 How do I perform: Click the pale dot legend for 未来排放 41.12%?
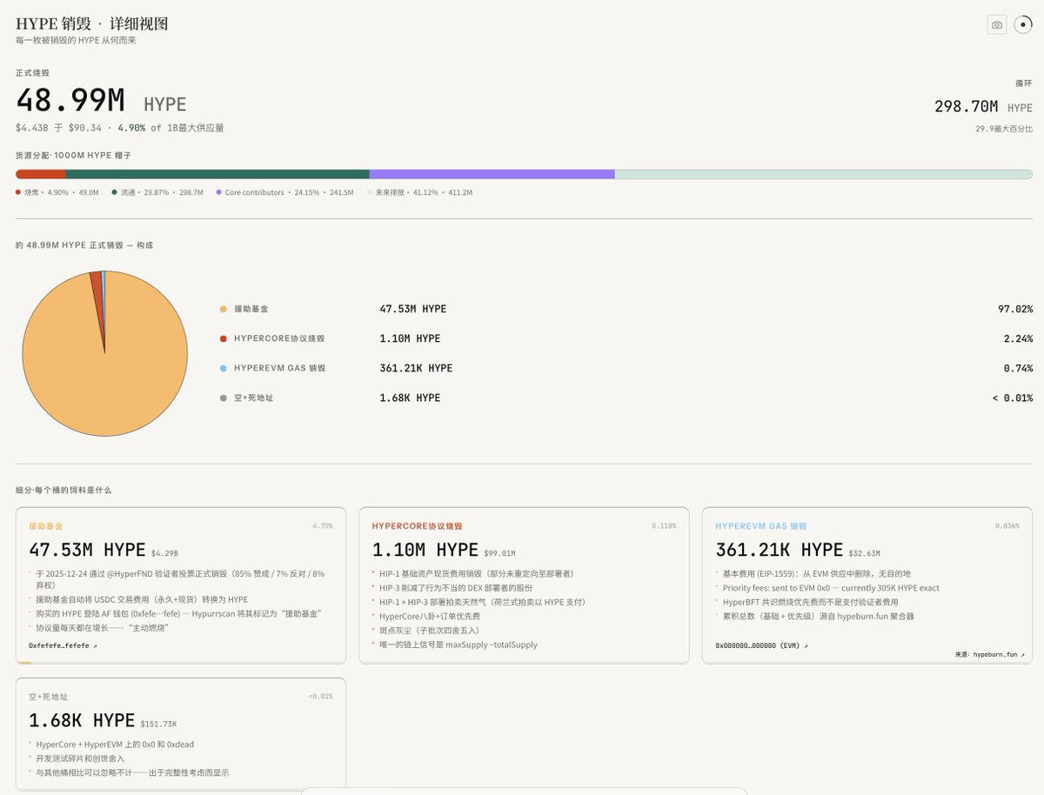370,192
